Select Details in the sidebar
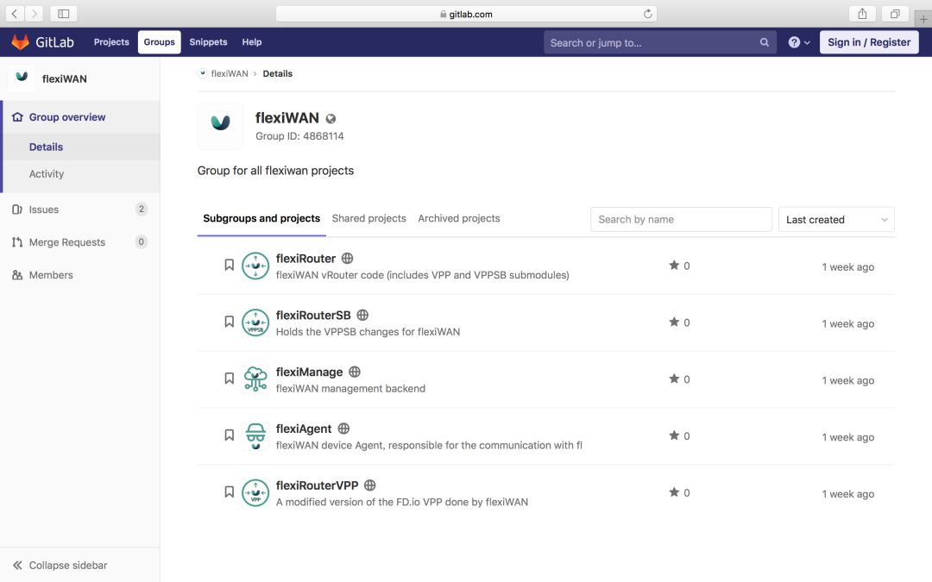The height and width of the screenshot is (582, 932). pos(46,147)
